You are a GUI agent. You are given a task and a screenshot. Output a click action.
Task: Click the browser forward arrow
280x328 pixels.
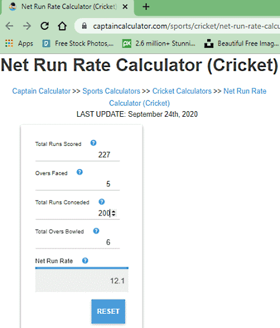[27, 26]
